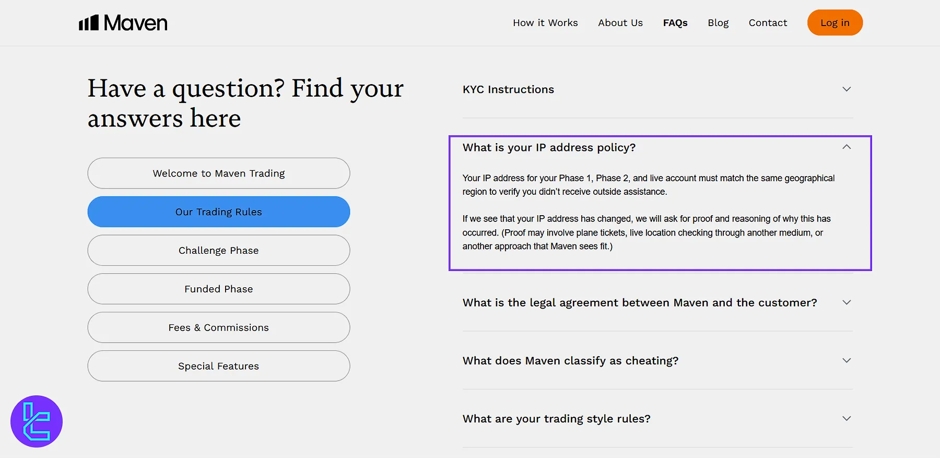Show Fees & Commissions questions
This screenshot has height=458, width=940.
[x=219, y=327]
